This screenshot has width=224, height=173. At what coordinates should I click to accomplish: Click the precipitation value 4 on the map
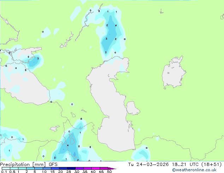[x=68, y=145]
